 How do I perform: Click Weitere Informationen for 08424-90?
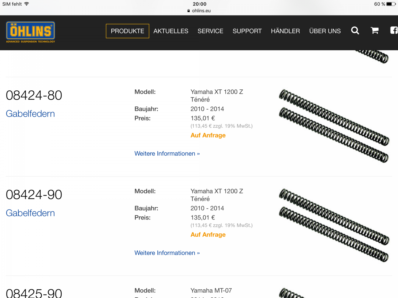[167, 253]
